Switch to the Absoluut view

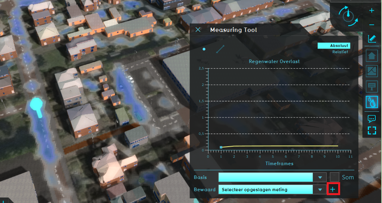(x=334, y=46)
